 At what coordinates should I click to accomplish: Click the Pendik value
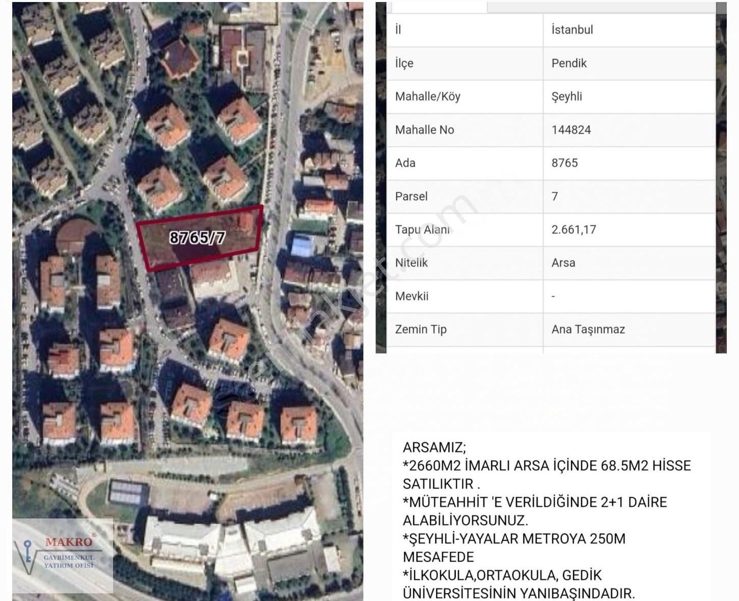click(569, 63)
